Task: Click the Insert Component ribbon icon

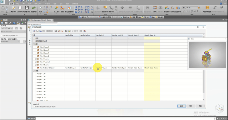Action: [x=56, y=8]
